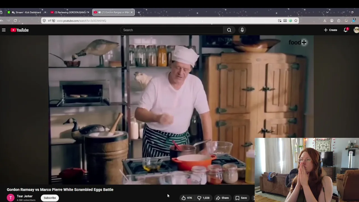Open the Tear Jerker channel avatar

point(11,198)
